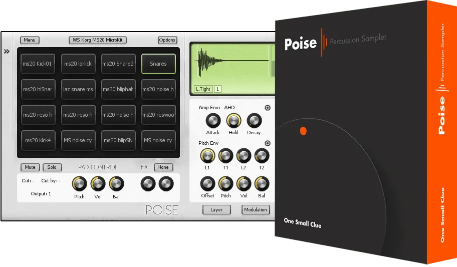Change the Output: 1 assignment
This screenshot has height=267, width=457.
41,194
